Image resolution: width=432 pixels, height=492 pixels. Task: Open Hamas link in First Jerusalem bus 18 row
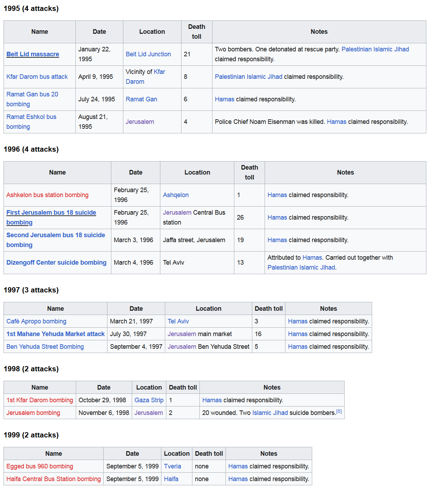pos(277,217)
